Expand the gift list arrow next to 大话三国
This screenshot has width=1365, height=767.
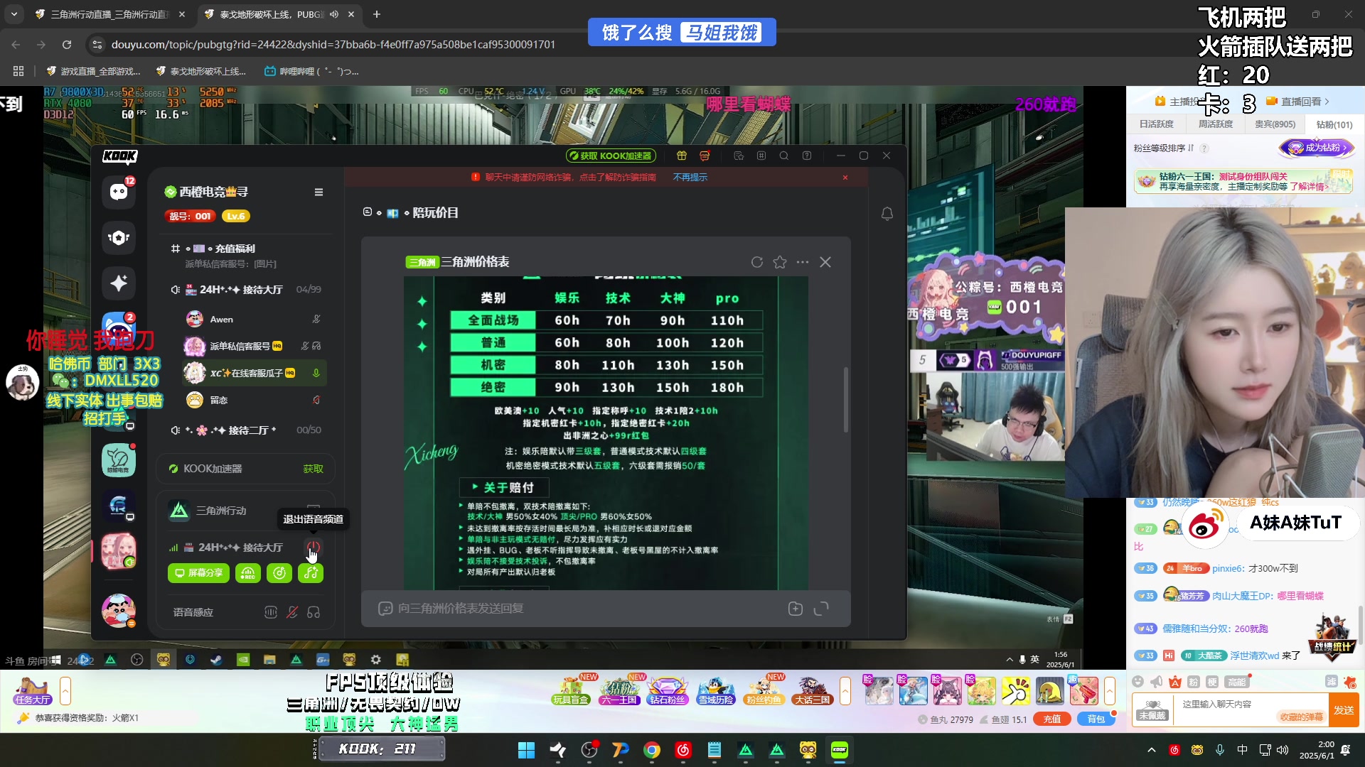(845, 691)
